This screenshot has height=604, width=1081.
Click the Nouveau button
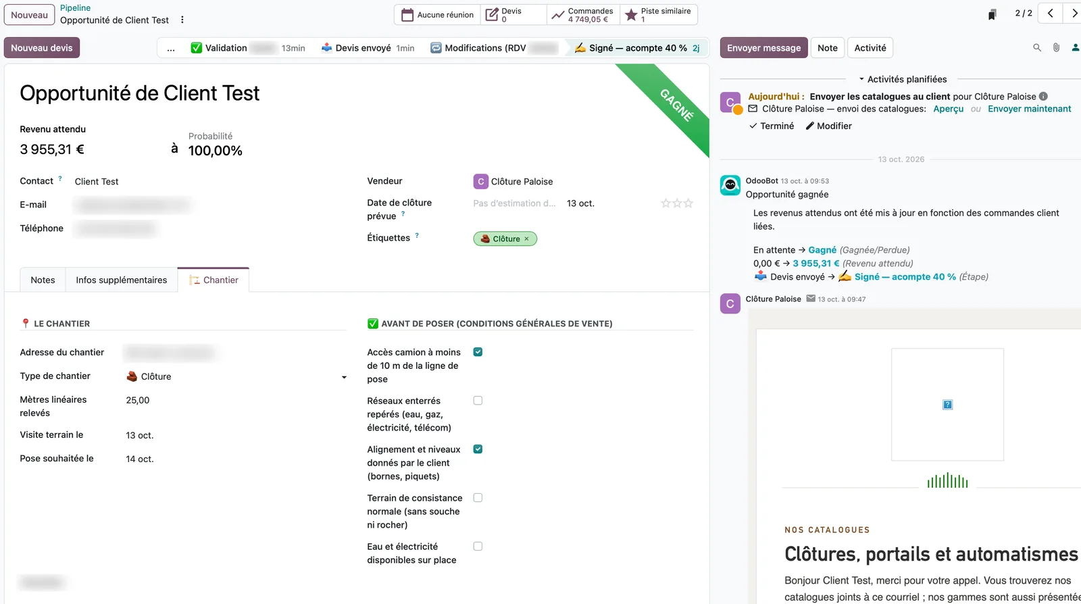(x=29, y=15)
